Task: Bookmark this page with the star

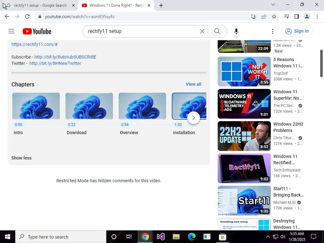Action: point(274,16)
